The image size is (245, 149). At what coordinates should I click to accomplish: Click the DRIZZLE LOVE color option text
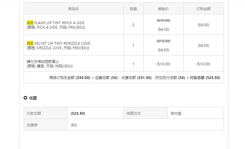click(58, 48)
